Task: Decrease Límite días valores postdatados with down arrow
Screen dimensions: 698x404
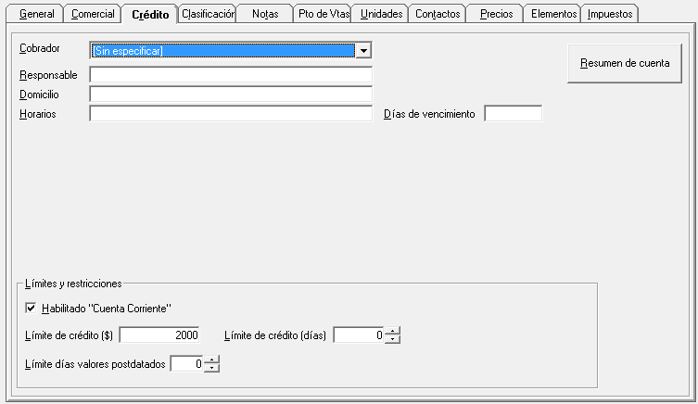Action: [x=213, y=369]
